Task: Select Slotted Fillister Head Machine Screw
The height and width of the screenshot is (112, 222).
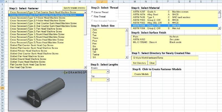Action: point(46,51)
